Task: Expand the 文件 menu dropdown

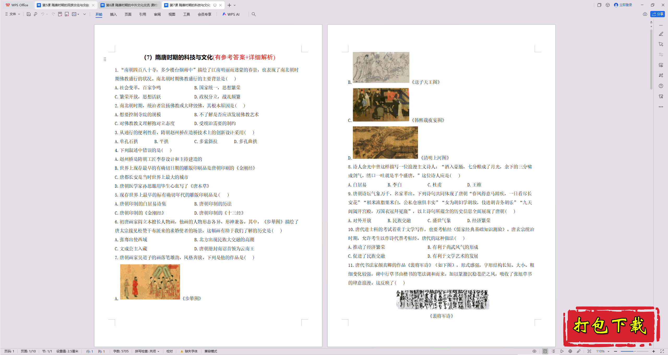Action: click(13, 14)
